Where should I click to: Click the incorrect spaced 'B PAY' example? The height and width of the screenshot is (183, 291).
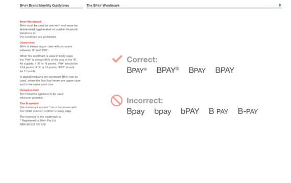point(219,111)
